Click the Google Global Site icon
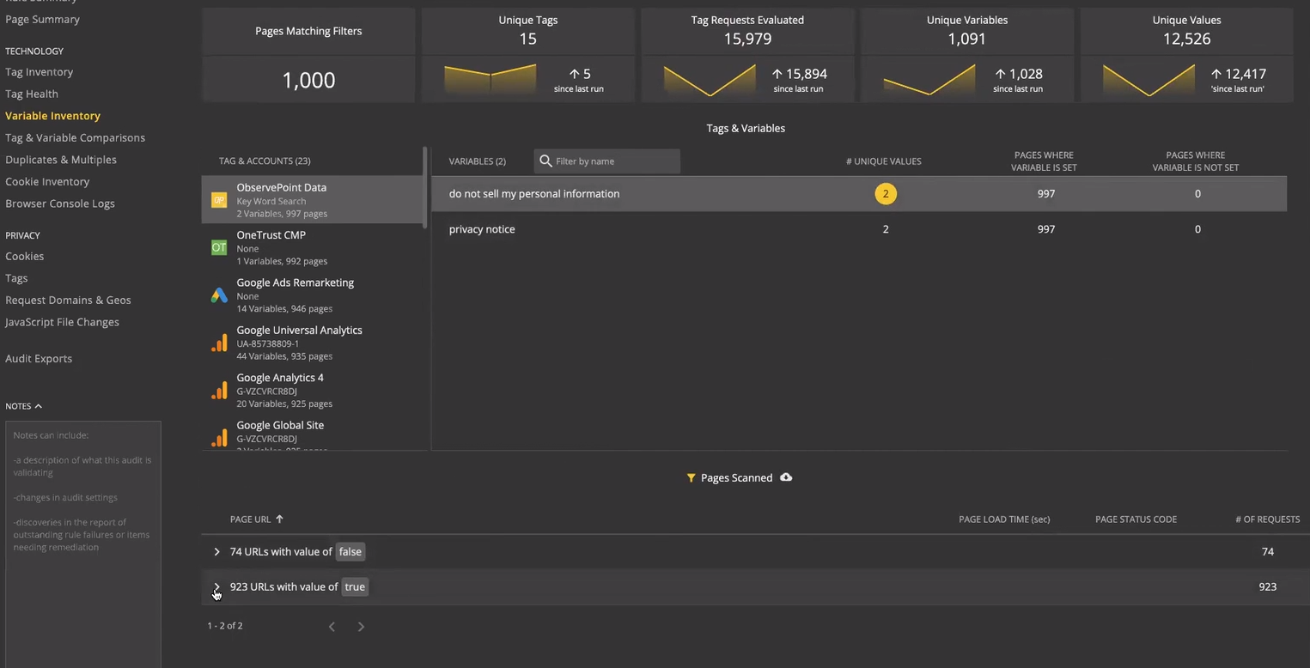The height and width of the screenshot is (668, 1310). click(x=219, y=438)
